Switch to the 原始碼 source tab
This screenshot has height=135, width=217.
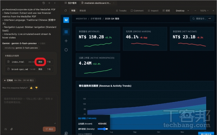pyautogui.click(x=83, y=11)
